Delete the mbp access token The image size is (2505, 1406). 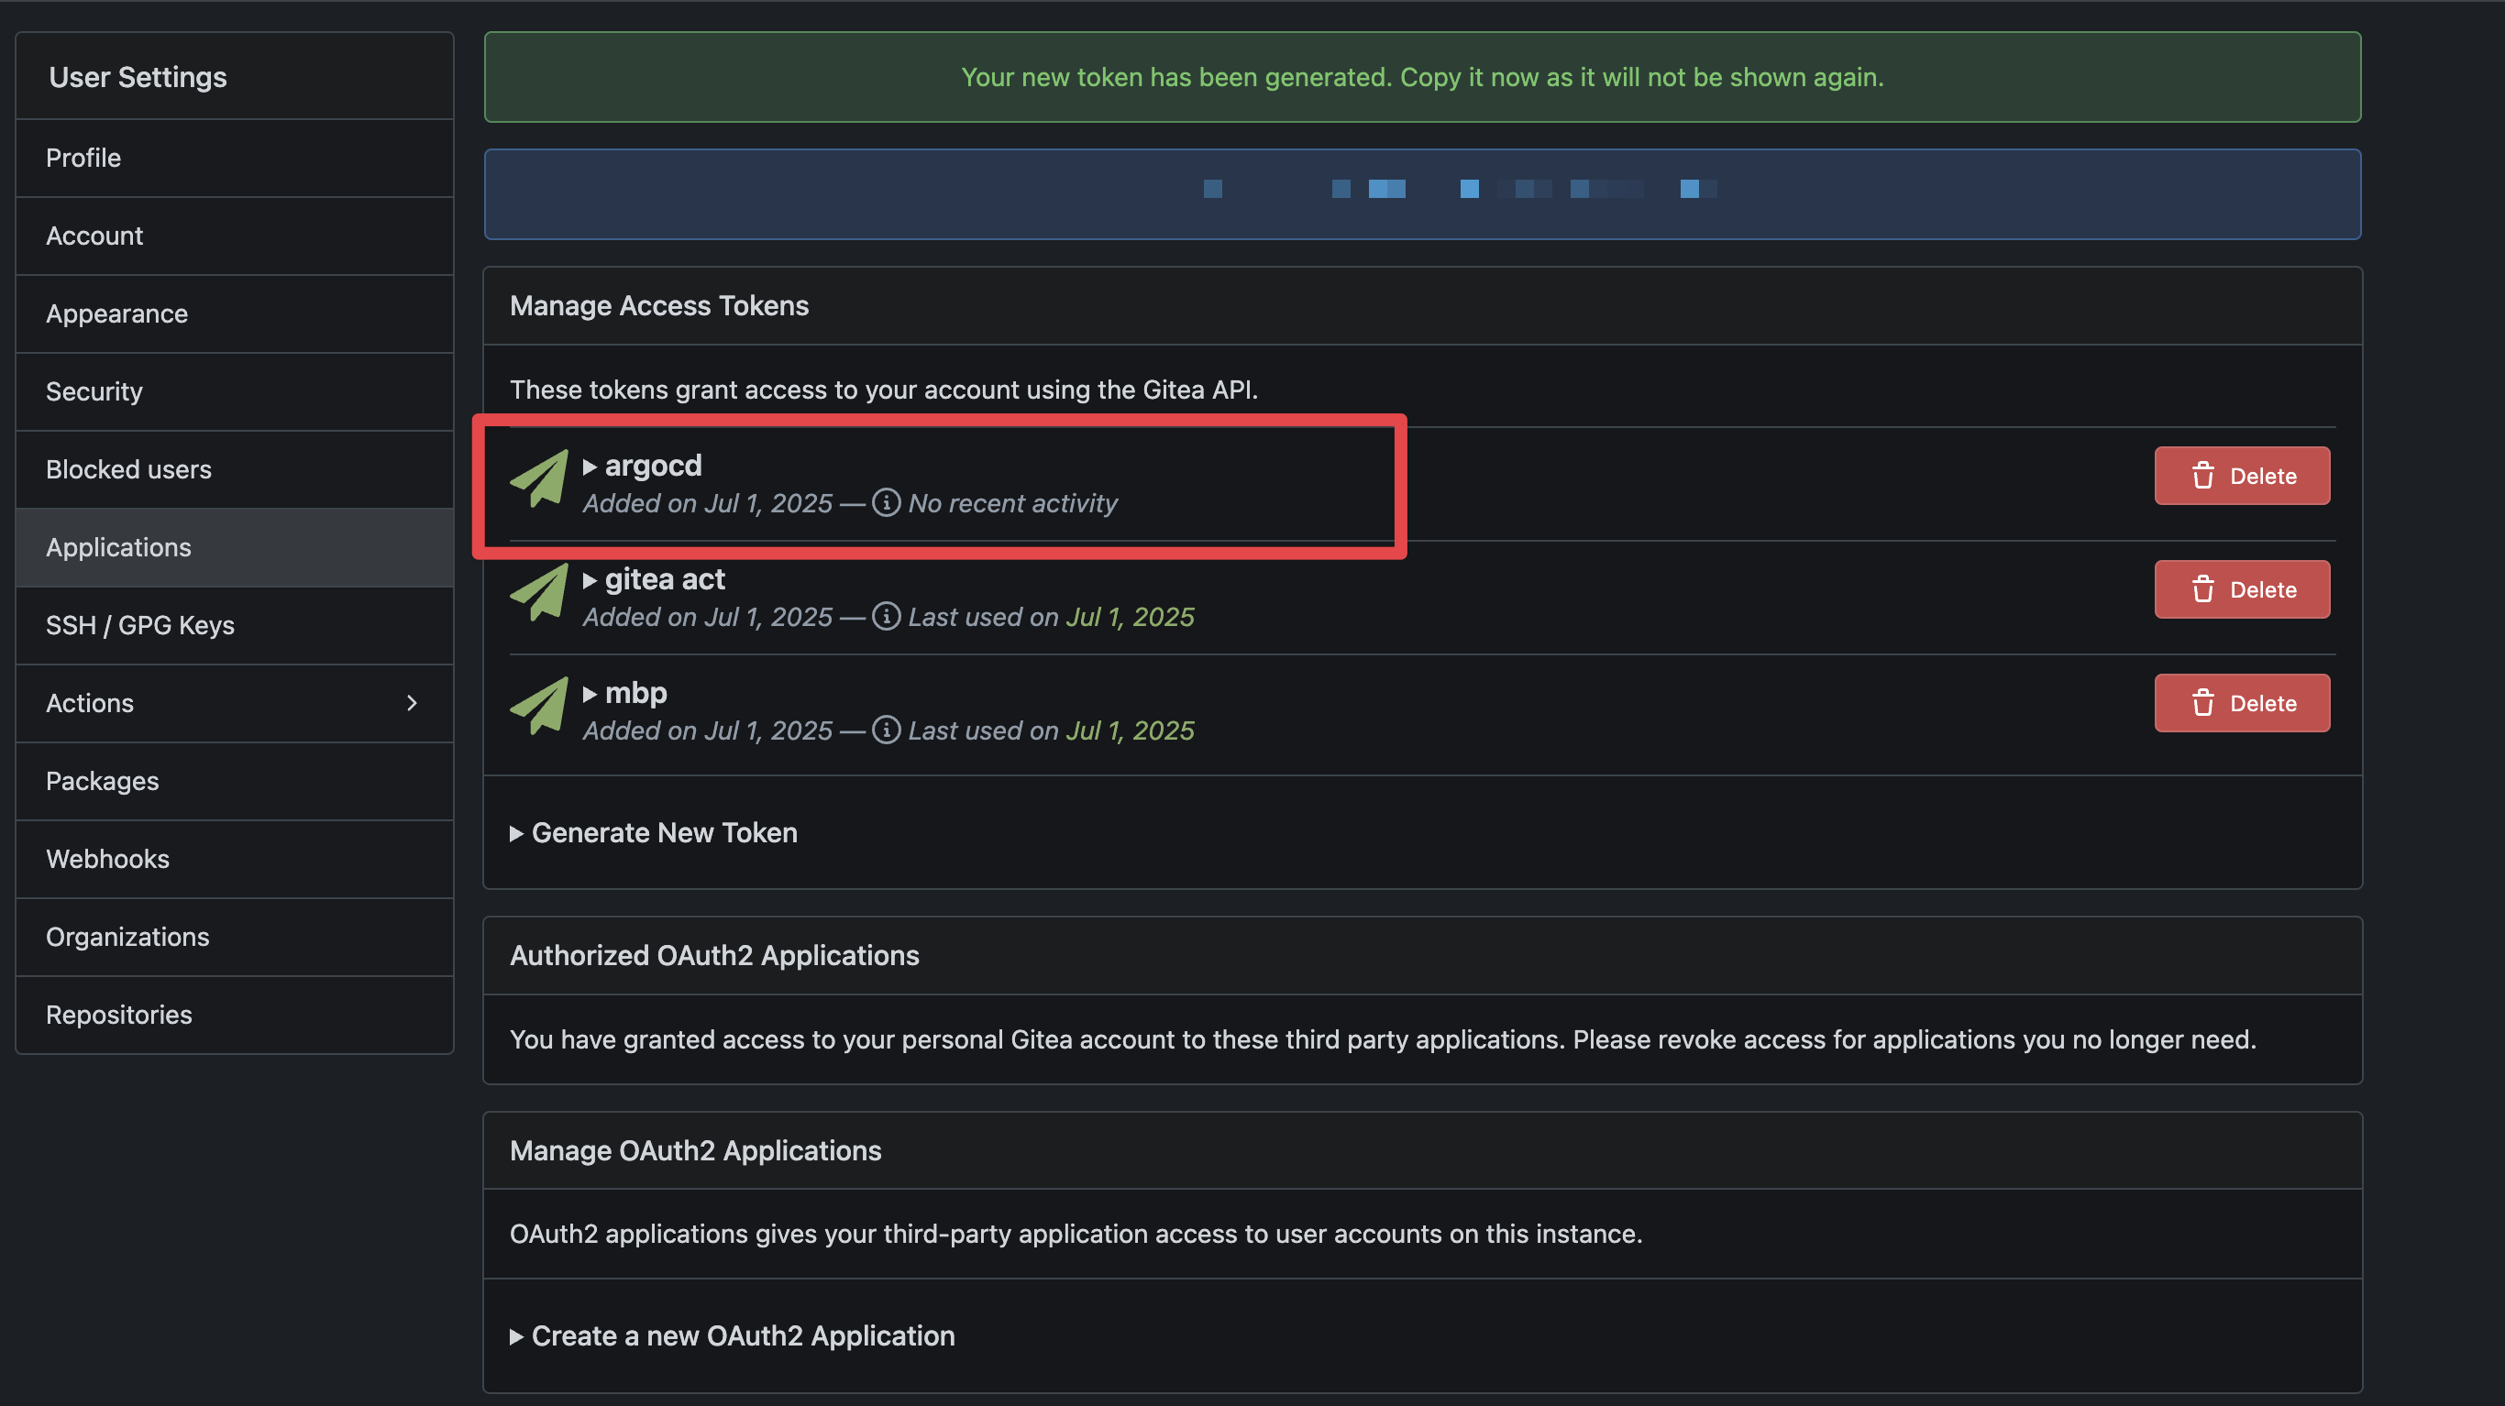pyautogui.click(x=2241, y=703)
